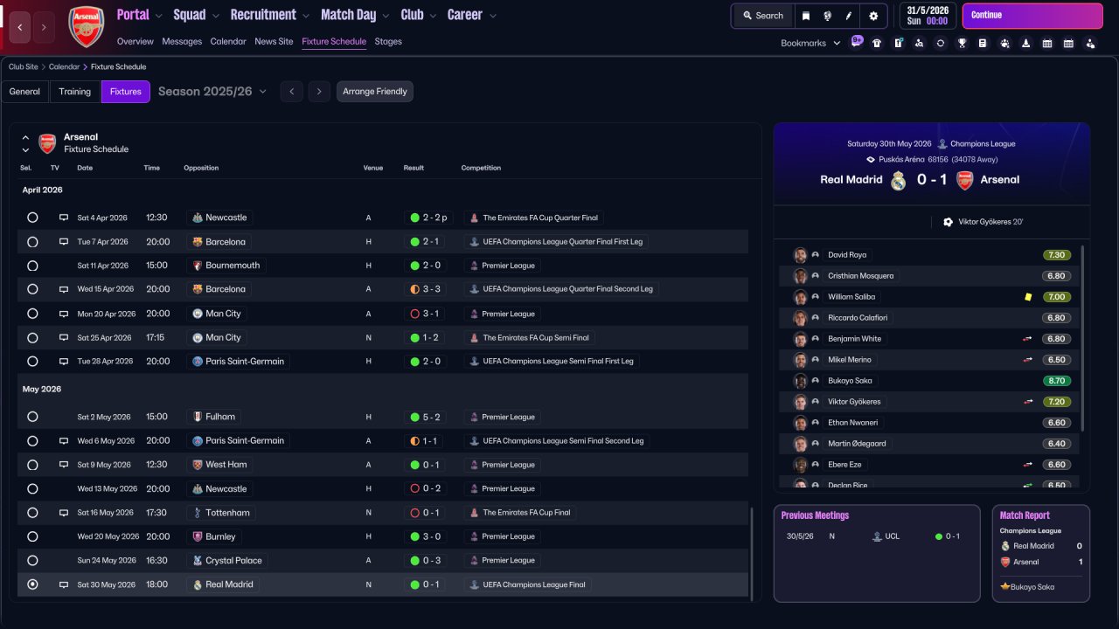
Task: Open the Messages subtab
Action: 182,41
